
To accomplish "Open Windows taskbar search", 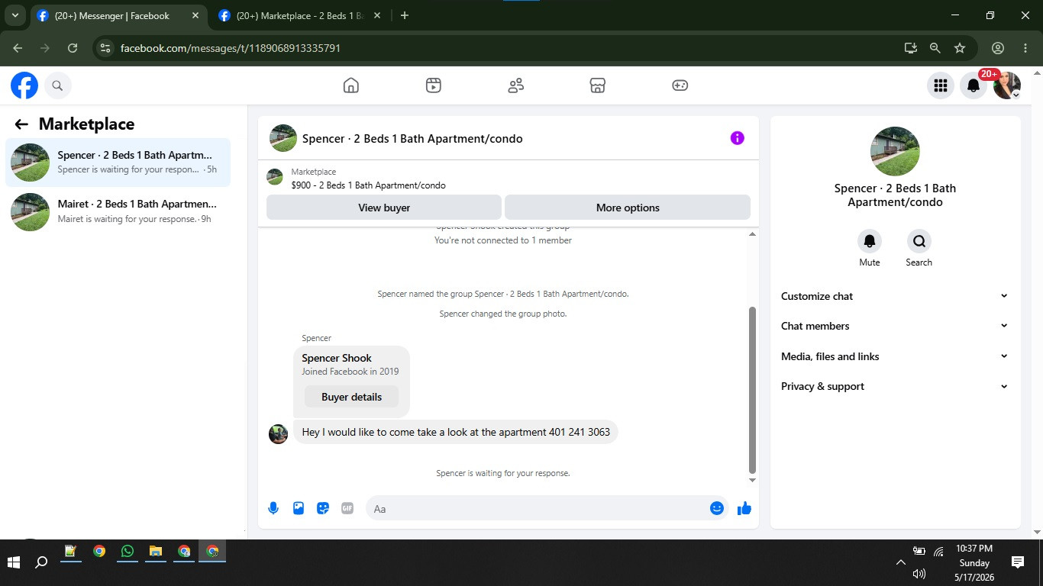I will tap(41, 562).
